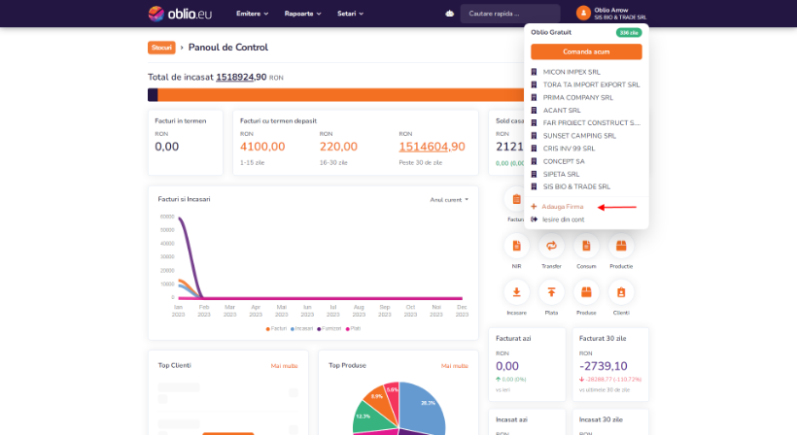Image resolution: width=797 pixels, height=435 pixels.
Task: Open the Productie shortcut icon
Action: [x=621, y=247]
